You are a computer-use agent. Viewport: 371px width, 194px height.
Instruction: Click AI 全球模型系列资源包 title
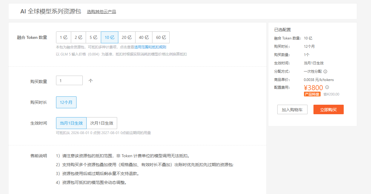click(50, 11)
